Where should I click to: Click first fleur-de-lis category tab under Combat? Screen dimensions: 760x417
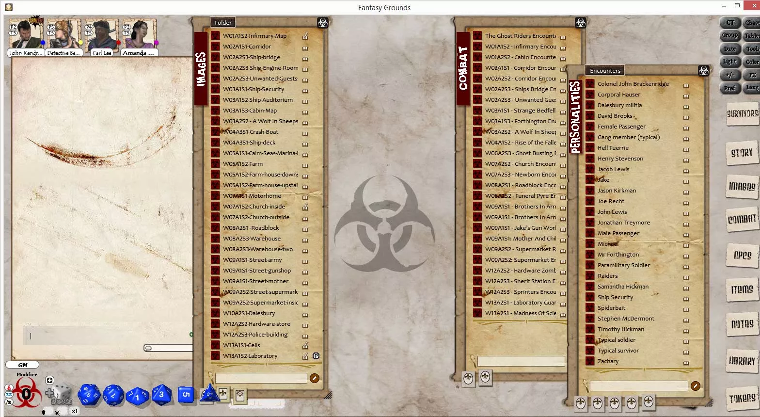tap(468, 379)
